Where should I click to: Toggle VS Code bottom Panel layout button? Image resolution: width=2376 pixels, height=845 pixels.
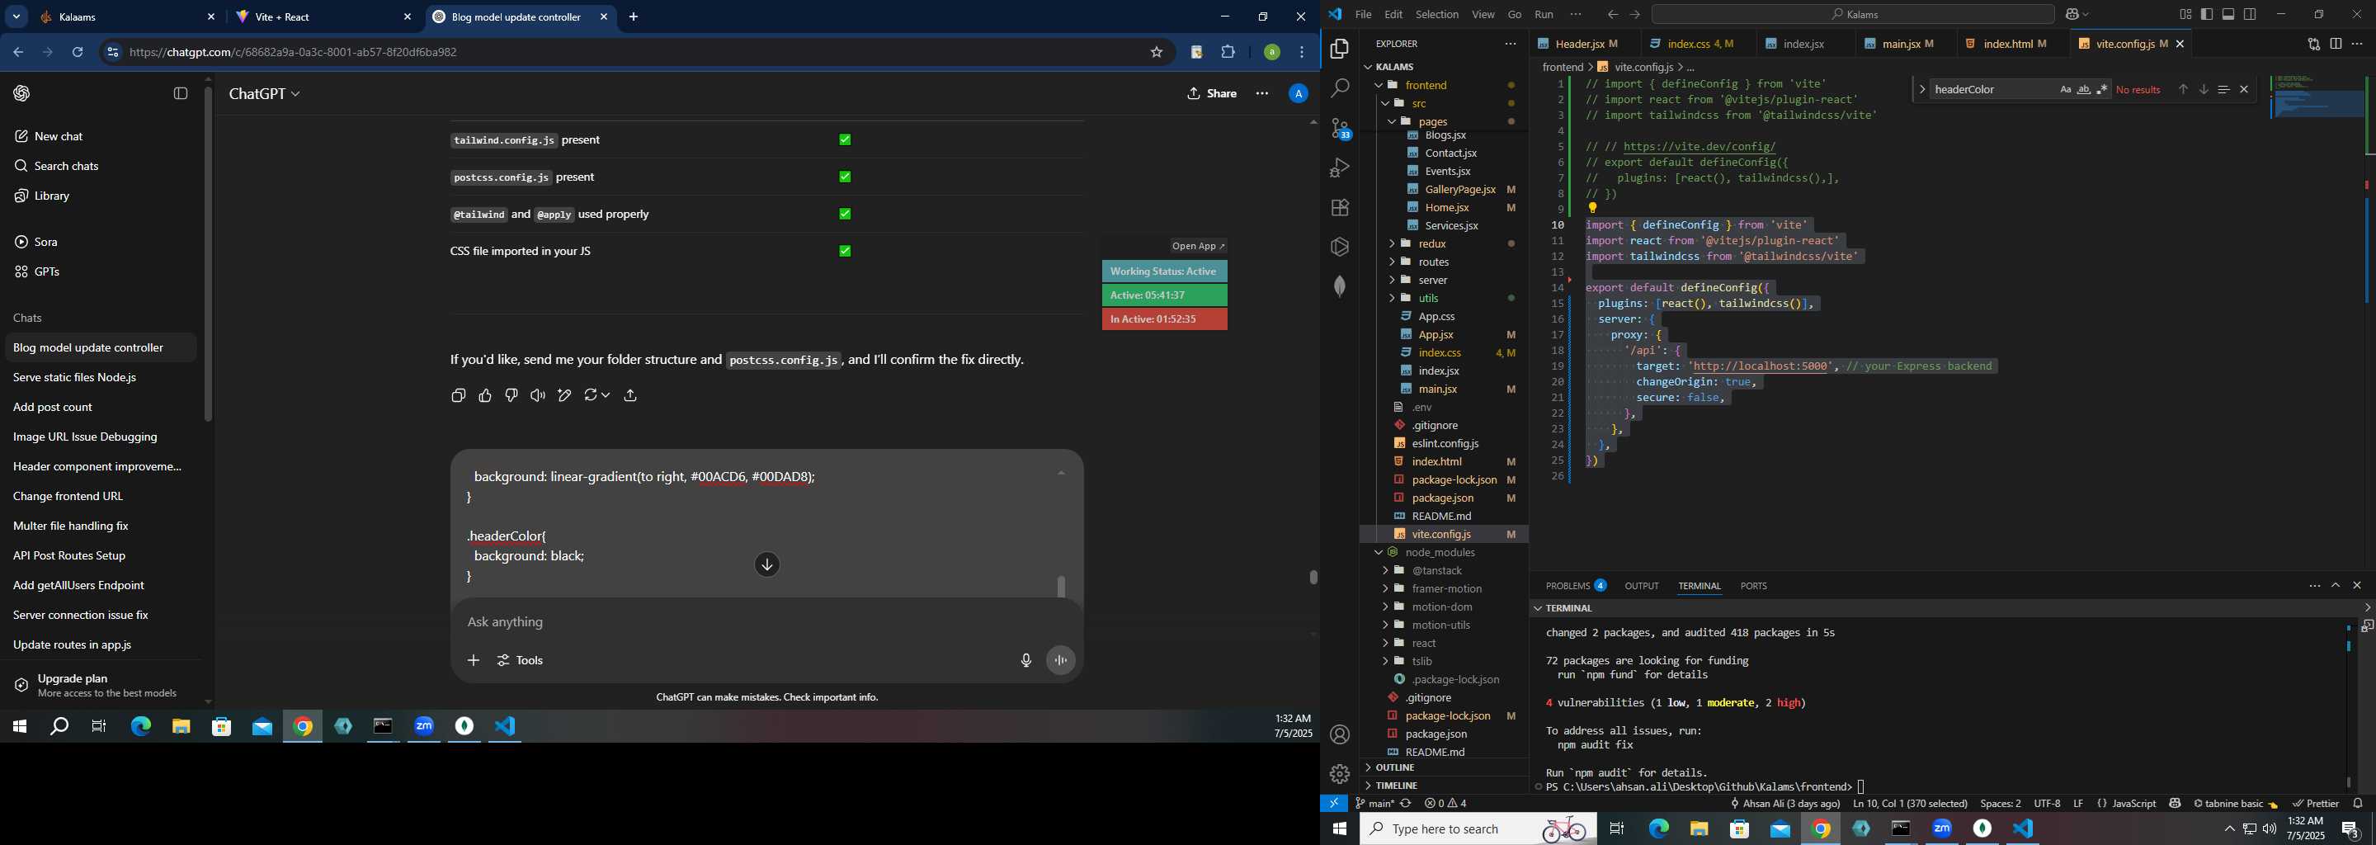tap(2228, 15)
